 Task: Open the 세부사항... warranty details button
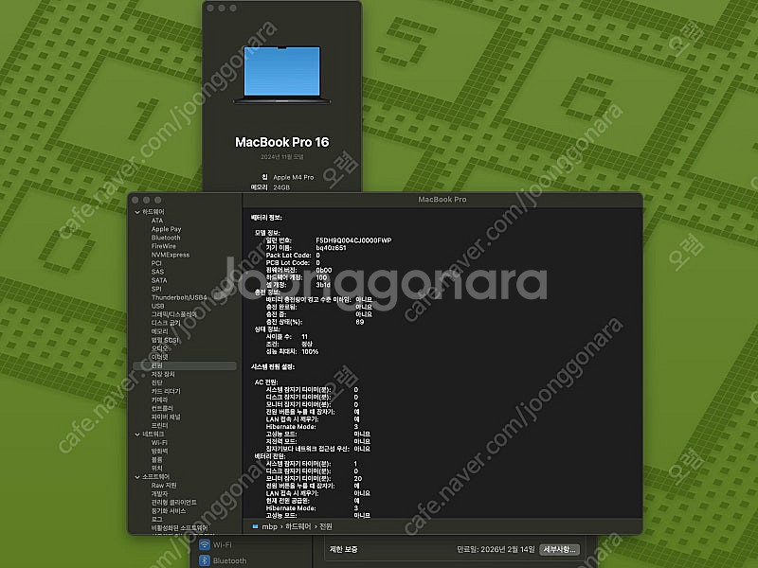(559, 550)
